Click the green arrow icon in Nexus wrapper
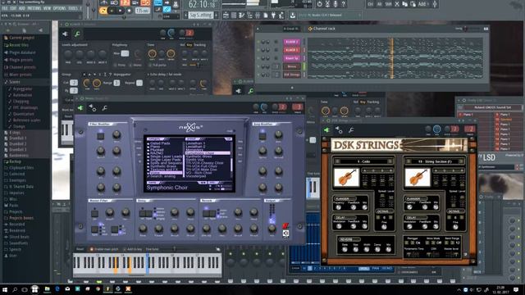Image resolution: width=525 pixels, height=295 pixels. [80, 108]
